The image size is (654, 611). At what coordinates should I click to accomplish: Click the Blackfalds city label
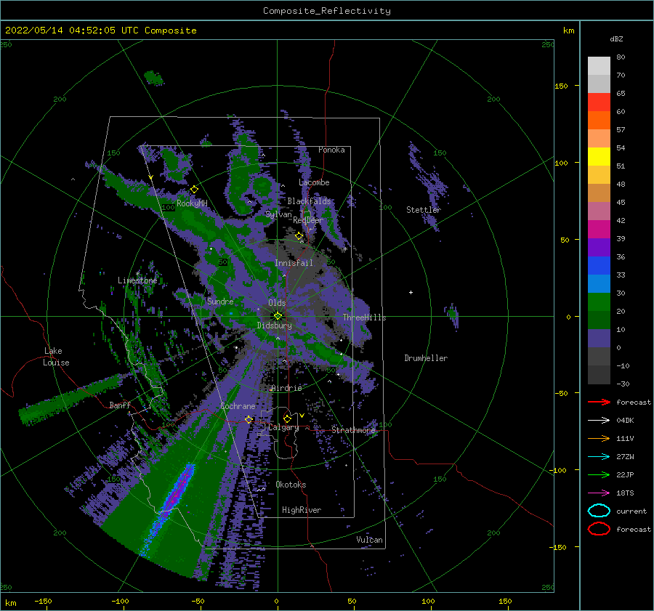tap(309, 201)
